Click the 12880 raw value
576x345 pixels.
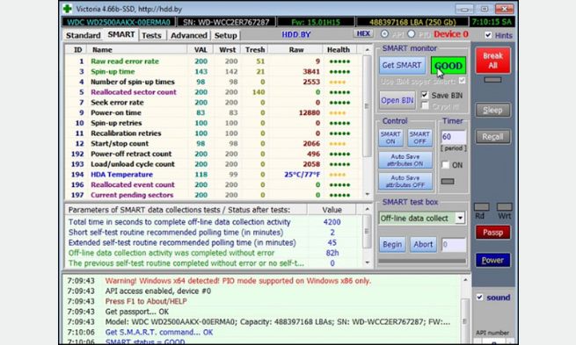pyautogui.click(x=310, y=112)
